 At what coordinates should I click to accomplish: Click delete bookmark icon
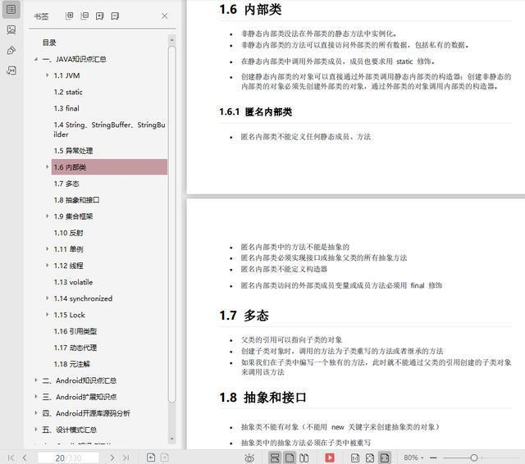pyautogui.click(x=115, y=16)
